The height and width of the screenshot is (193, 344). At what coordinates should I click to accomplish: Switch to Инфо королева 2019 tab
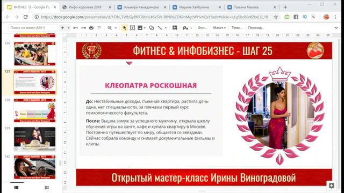pyautogui.click(x=85, y=7)
